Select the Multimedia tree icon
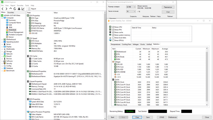Image resolution: width=213 pixels, height=120 pixels. pyautogui.click(x=5, y=49)
